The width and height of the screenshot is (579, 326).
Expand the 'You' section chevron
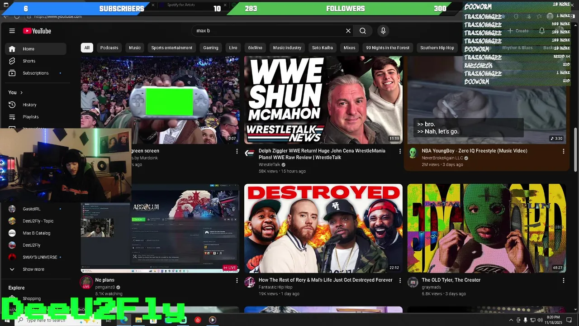[x=21, y=93]
